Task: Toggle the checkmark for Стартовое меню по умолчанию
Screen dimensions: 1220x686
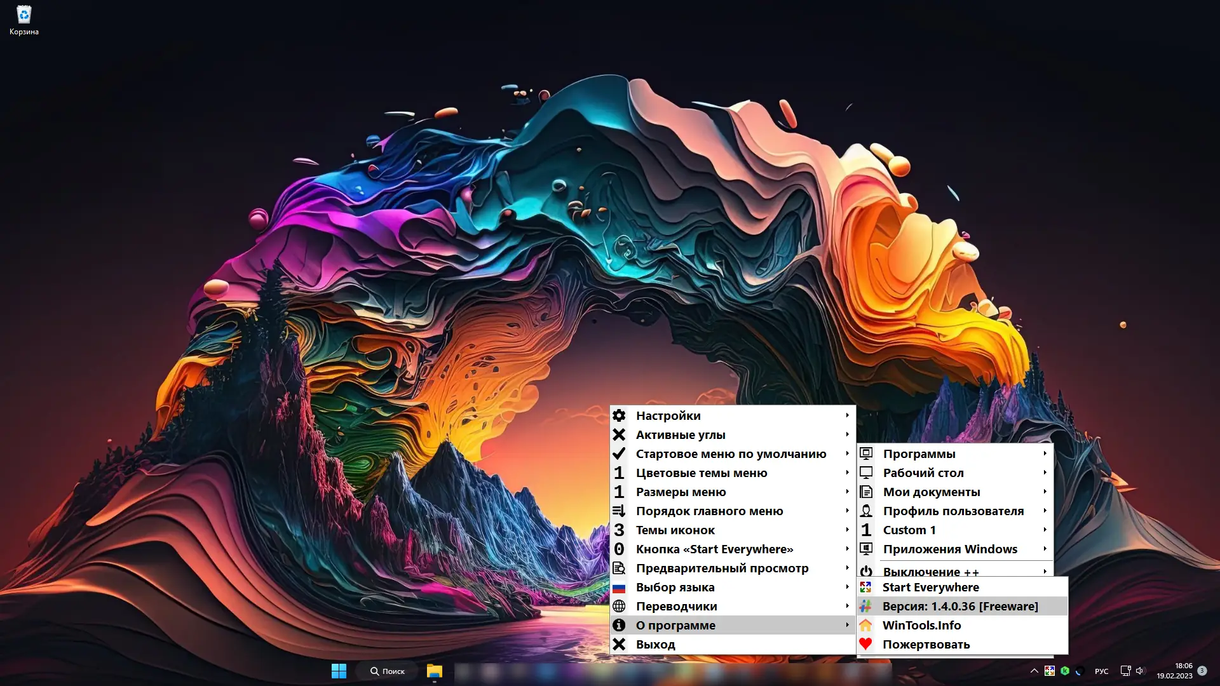Action: click(x=619, y=454)
